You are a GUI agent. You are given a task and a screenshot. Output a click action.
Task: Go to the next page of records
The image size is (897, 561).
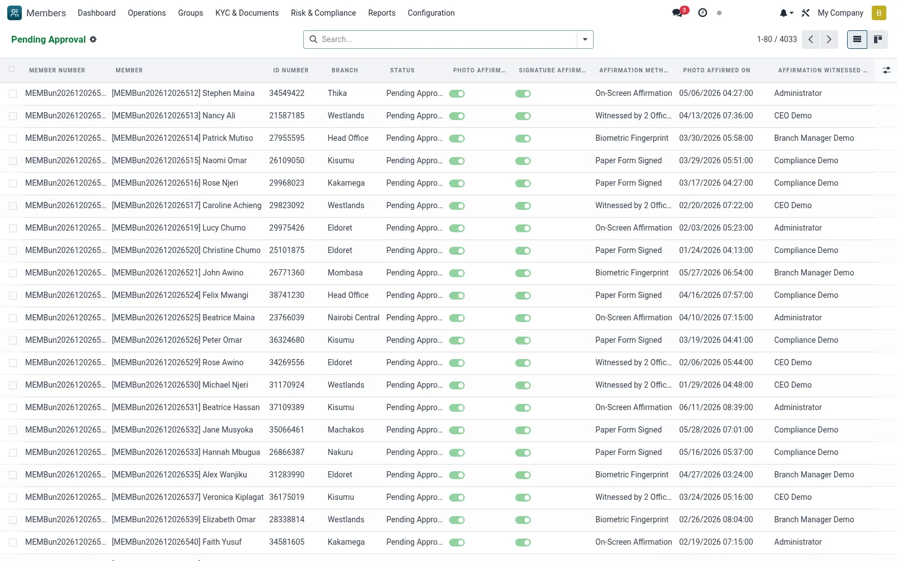click(x=829, y=39)
